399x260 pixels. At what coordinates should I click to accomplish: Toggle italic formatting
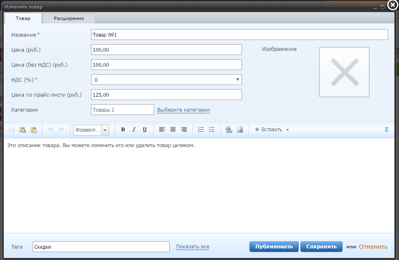(134, 130)
